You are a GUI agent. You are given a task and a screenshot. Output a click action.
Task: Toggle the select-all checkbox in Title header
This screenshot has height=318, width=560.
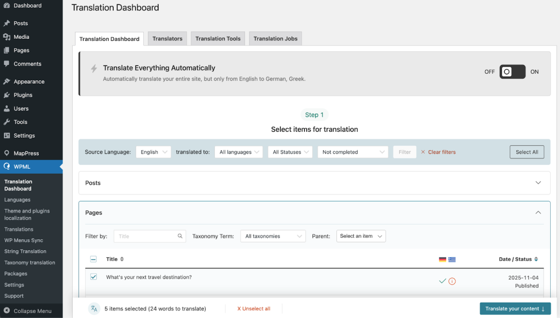pyautogui.click(x=93, y=259)
